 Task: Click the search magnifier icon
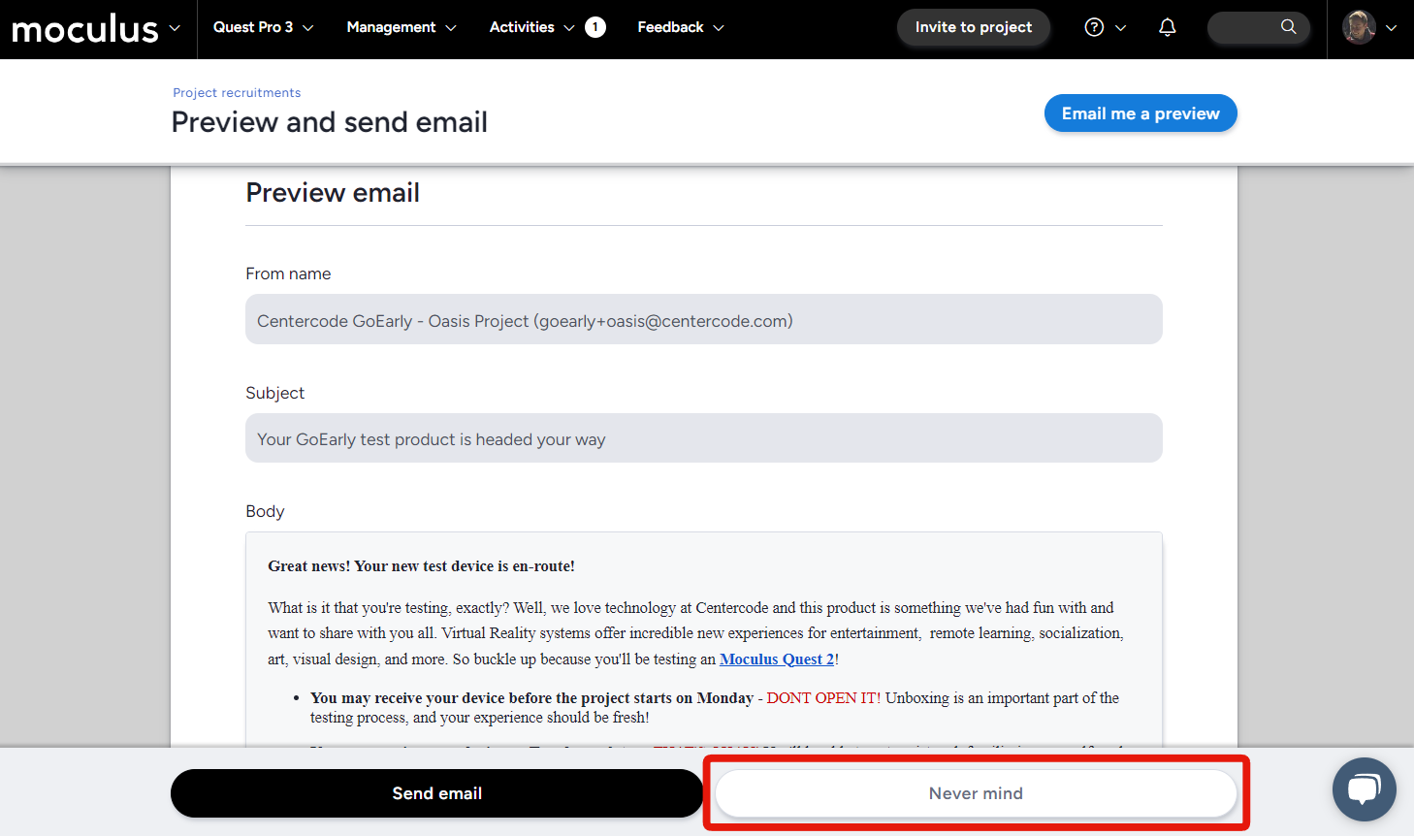click(x=1288, y=27)
